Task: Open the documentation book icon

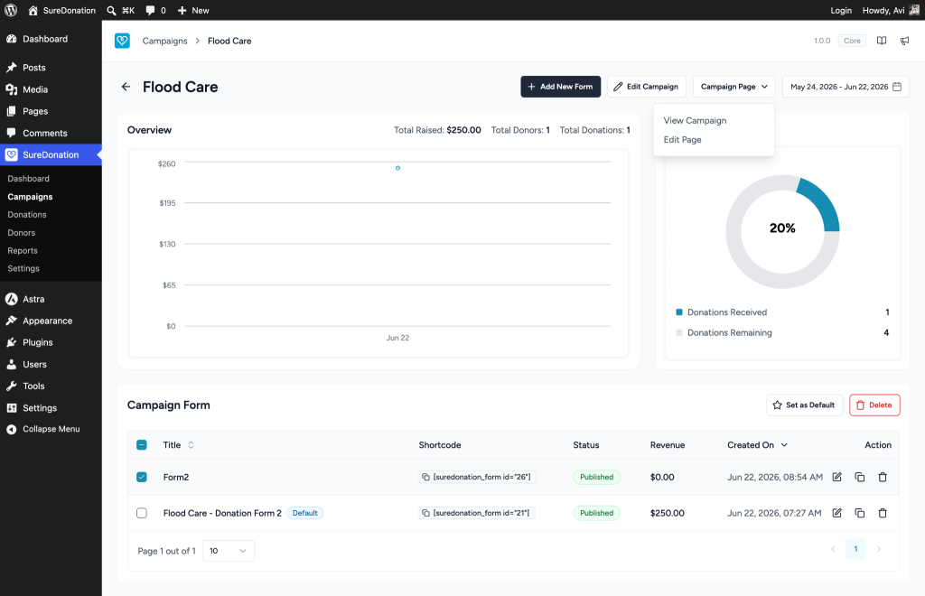Action: click(x=882, y=41)
